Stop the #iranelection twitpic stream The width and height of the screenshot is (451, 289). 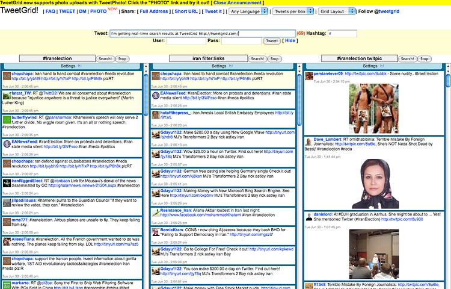(425, 59)
